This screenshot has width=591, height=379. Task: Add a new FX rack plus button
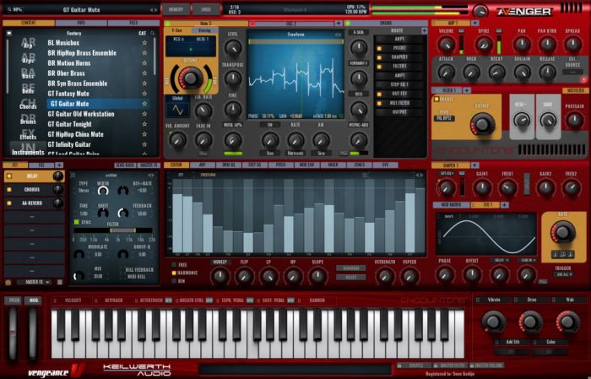tap(59, 165)
